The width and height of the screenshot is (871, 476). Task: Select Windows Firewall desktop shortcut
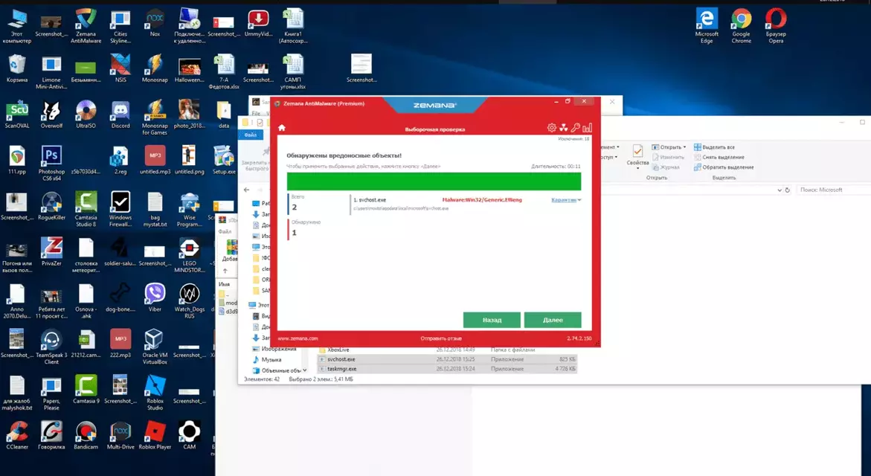click(120, 210)
